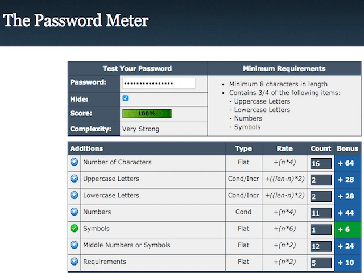
Task: Click the Uppercase Letters status icon
Action: (74, 179)
